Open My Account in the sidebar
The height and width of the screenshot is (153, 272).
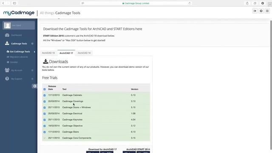pos(17,70)
